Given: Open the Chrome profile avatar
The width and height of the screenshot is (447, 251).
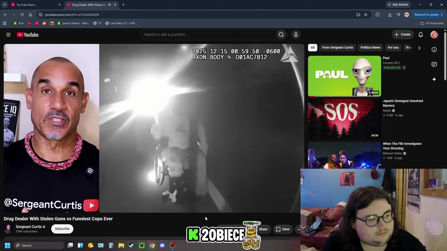Looking at the screenshot, I should (x=406, y=15).
